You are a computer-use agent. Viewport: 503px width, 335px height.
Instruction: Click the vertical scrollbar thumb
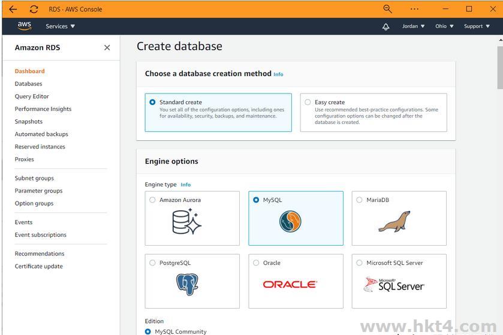click(500, 67)
